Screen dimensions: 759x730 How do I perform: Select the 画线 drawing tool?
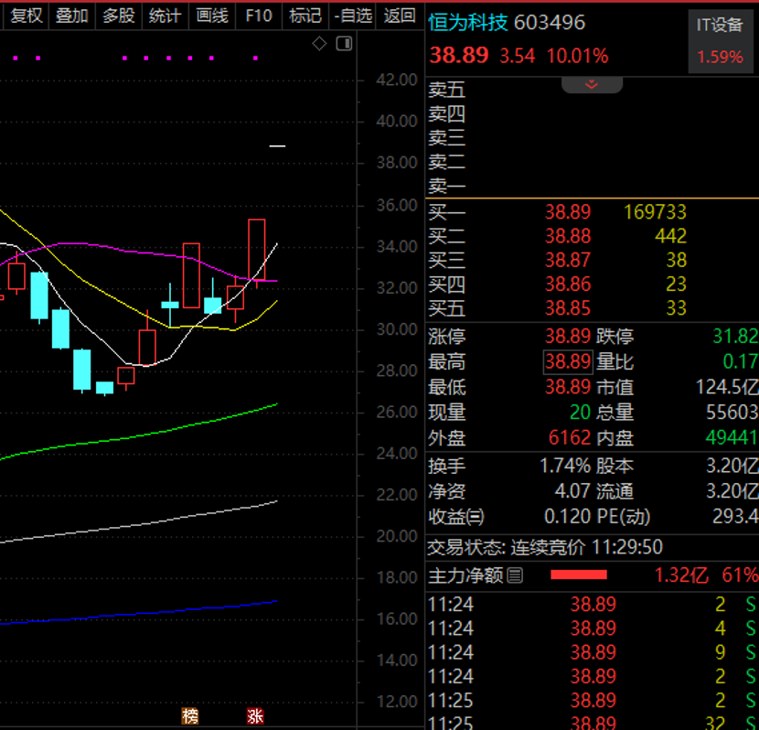point(211,16)
